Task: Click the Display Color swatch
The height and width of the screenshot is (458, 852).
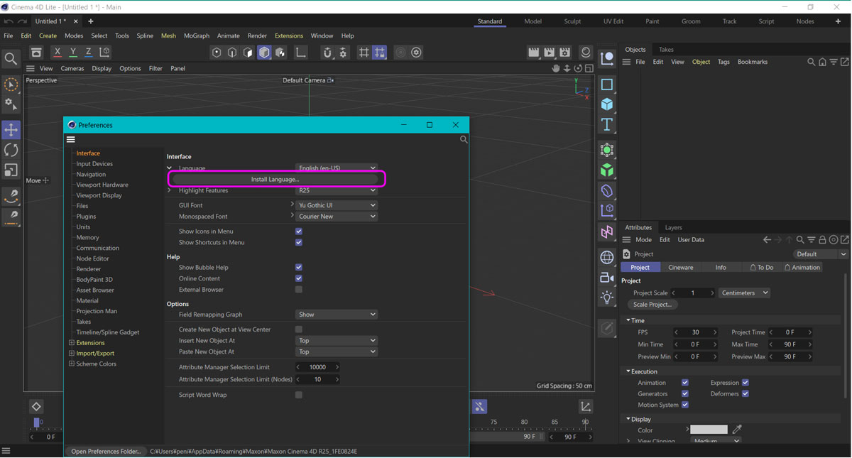Action: pos(709,430)
